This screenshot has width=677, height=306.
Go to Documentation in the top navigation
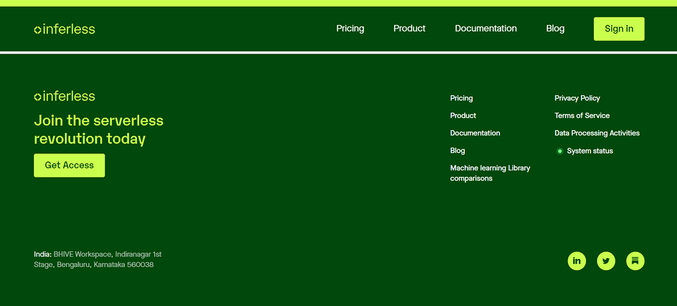click(x=486, y=28)
